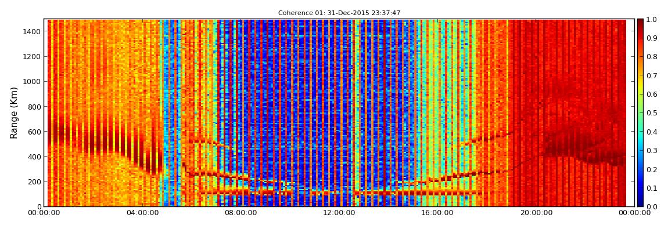Click the 0.8 colorbar tick label
This screenshot has height=236, width=668.
point(653,57)
